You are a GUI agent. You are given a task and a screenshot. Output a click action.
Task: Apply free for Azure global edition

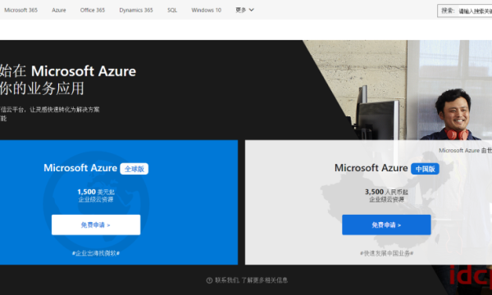96,225
